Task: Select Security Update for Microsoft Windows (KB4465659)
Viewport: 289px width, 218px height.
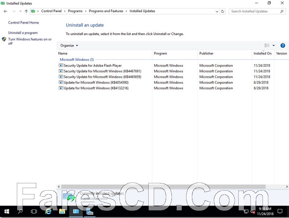Action: pos(102,77)
